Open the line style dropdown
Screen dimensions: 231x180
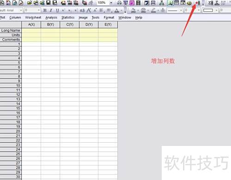(181, 10)
